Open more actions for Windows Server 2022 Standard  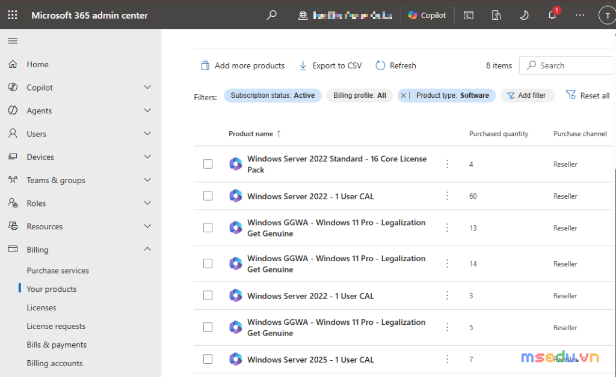point(447,164)
